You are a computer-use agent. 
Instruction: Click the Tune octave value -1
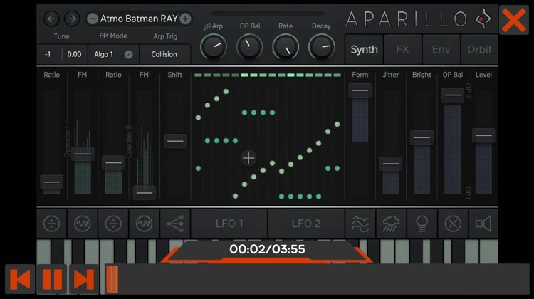click(48, 55)
